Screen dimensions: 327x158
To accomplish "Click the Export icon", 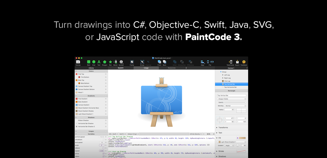I will [237, 62].
